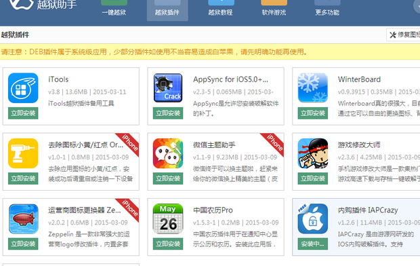Click the IAPCrazy lock icon
The image size is (420, 266).
pyautogui.click(x=313, y=218)
